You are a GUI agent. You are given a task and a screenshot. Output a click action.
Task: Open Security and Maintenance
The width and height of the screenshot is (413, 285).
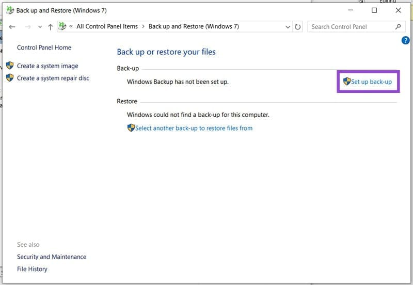52,257
